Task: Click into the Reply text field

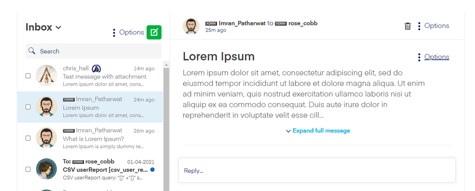Action: coord(317,171)
